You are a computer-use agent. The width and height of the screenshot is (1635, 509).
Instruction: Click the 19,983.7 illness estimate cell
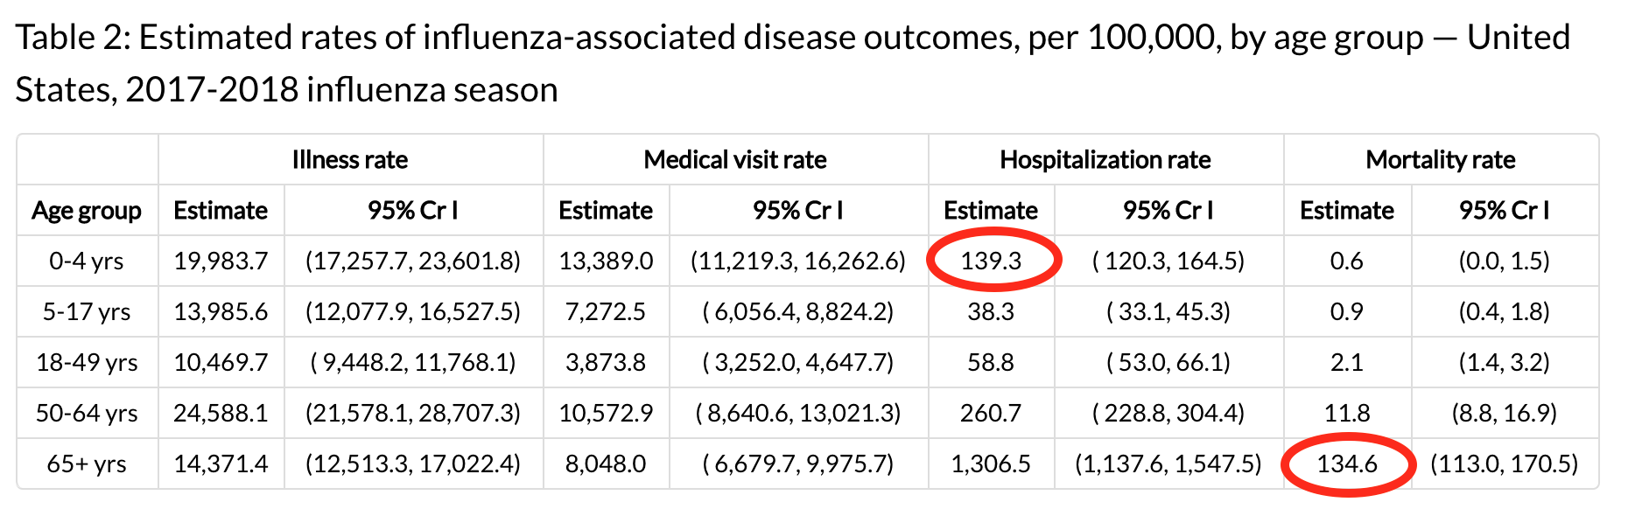point(221,261)
